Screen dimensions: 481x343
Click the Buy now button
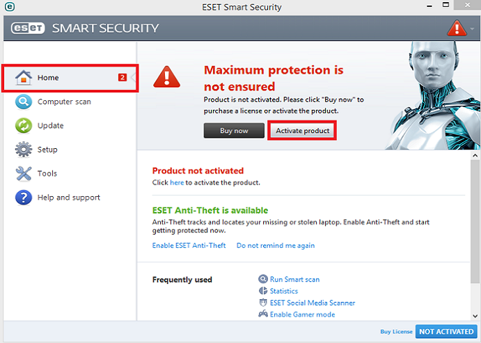(x=234, y=131)
